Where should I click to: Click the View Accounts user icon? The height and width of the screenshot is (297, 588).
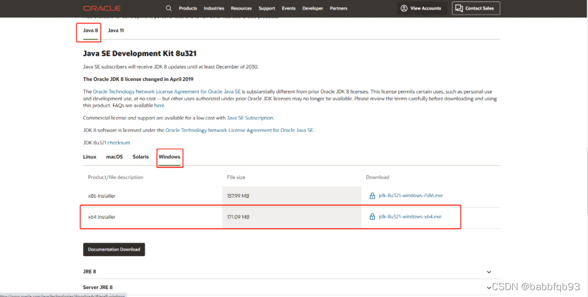[x=404, y=8]
